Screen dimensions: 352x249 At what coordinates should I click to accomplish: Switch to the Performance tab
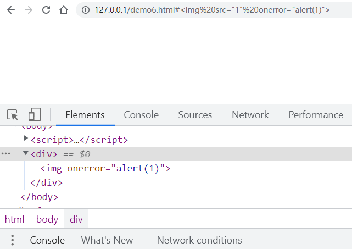pos(316,115)
